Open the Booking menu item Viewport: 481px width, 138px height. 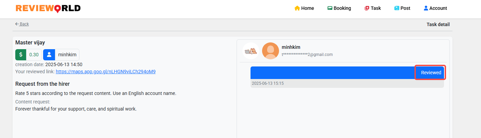click(339, 8)
